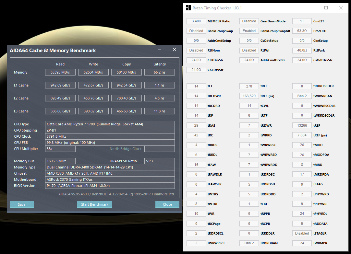Click the L3 Cache latency value 11.8 ns
351x254 pixels.
pyautogui.click(x=160, y=111)
